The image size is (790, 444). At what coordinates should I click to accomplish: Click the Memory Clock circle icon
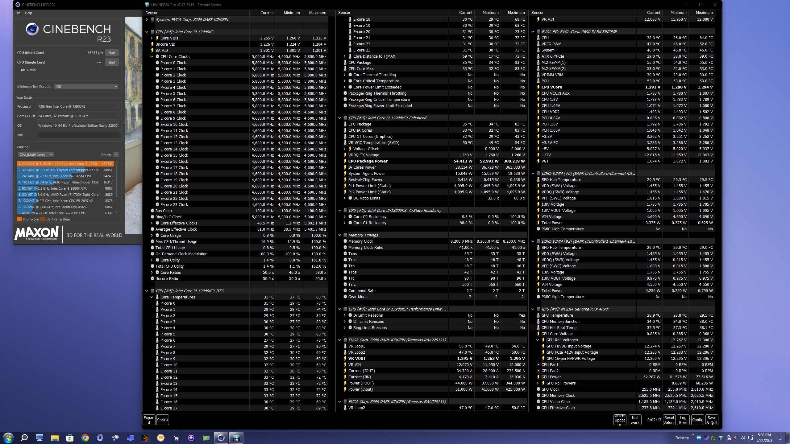(345, 241)
